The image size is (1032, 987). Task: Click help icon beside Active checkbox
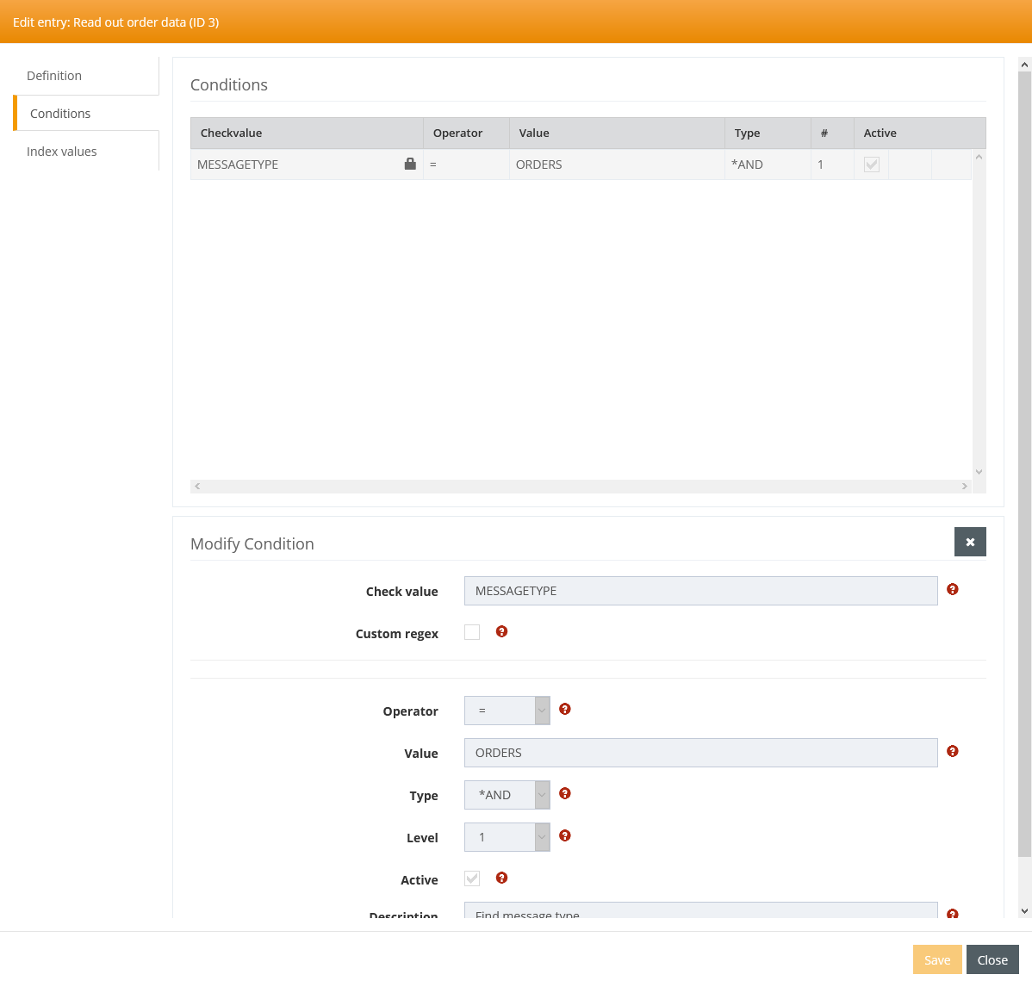tap(501, 878)
